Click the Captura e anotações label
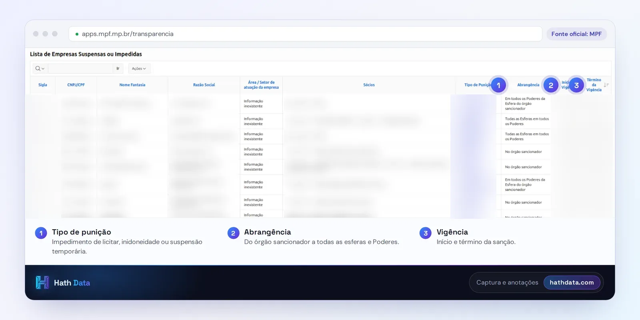 pyautogui.click(x=507, y=282)
